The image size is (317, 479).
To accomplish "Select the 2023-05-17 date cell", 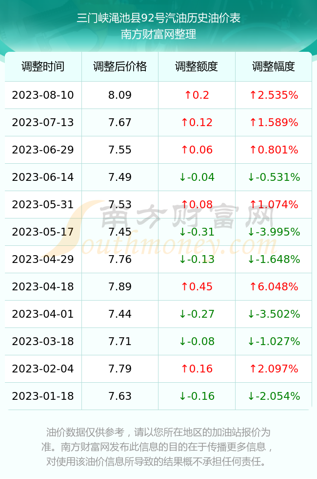I will click(x=43, y=232).
